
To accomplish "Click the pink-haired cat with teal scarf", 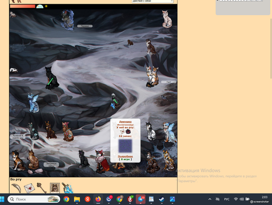I will (67, 132).
